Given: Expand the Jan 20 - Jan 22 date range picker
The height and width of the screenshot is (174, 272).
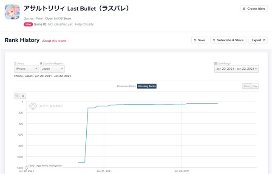Looking at the screenshot, I should pyautogui.click(x=236, y=69).
